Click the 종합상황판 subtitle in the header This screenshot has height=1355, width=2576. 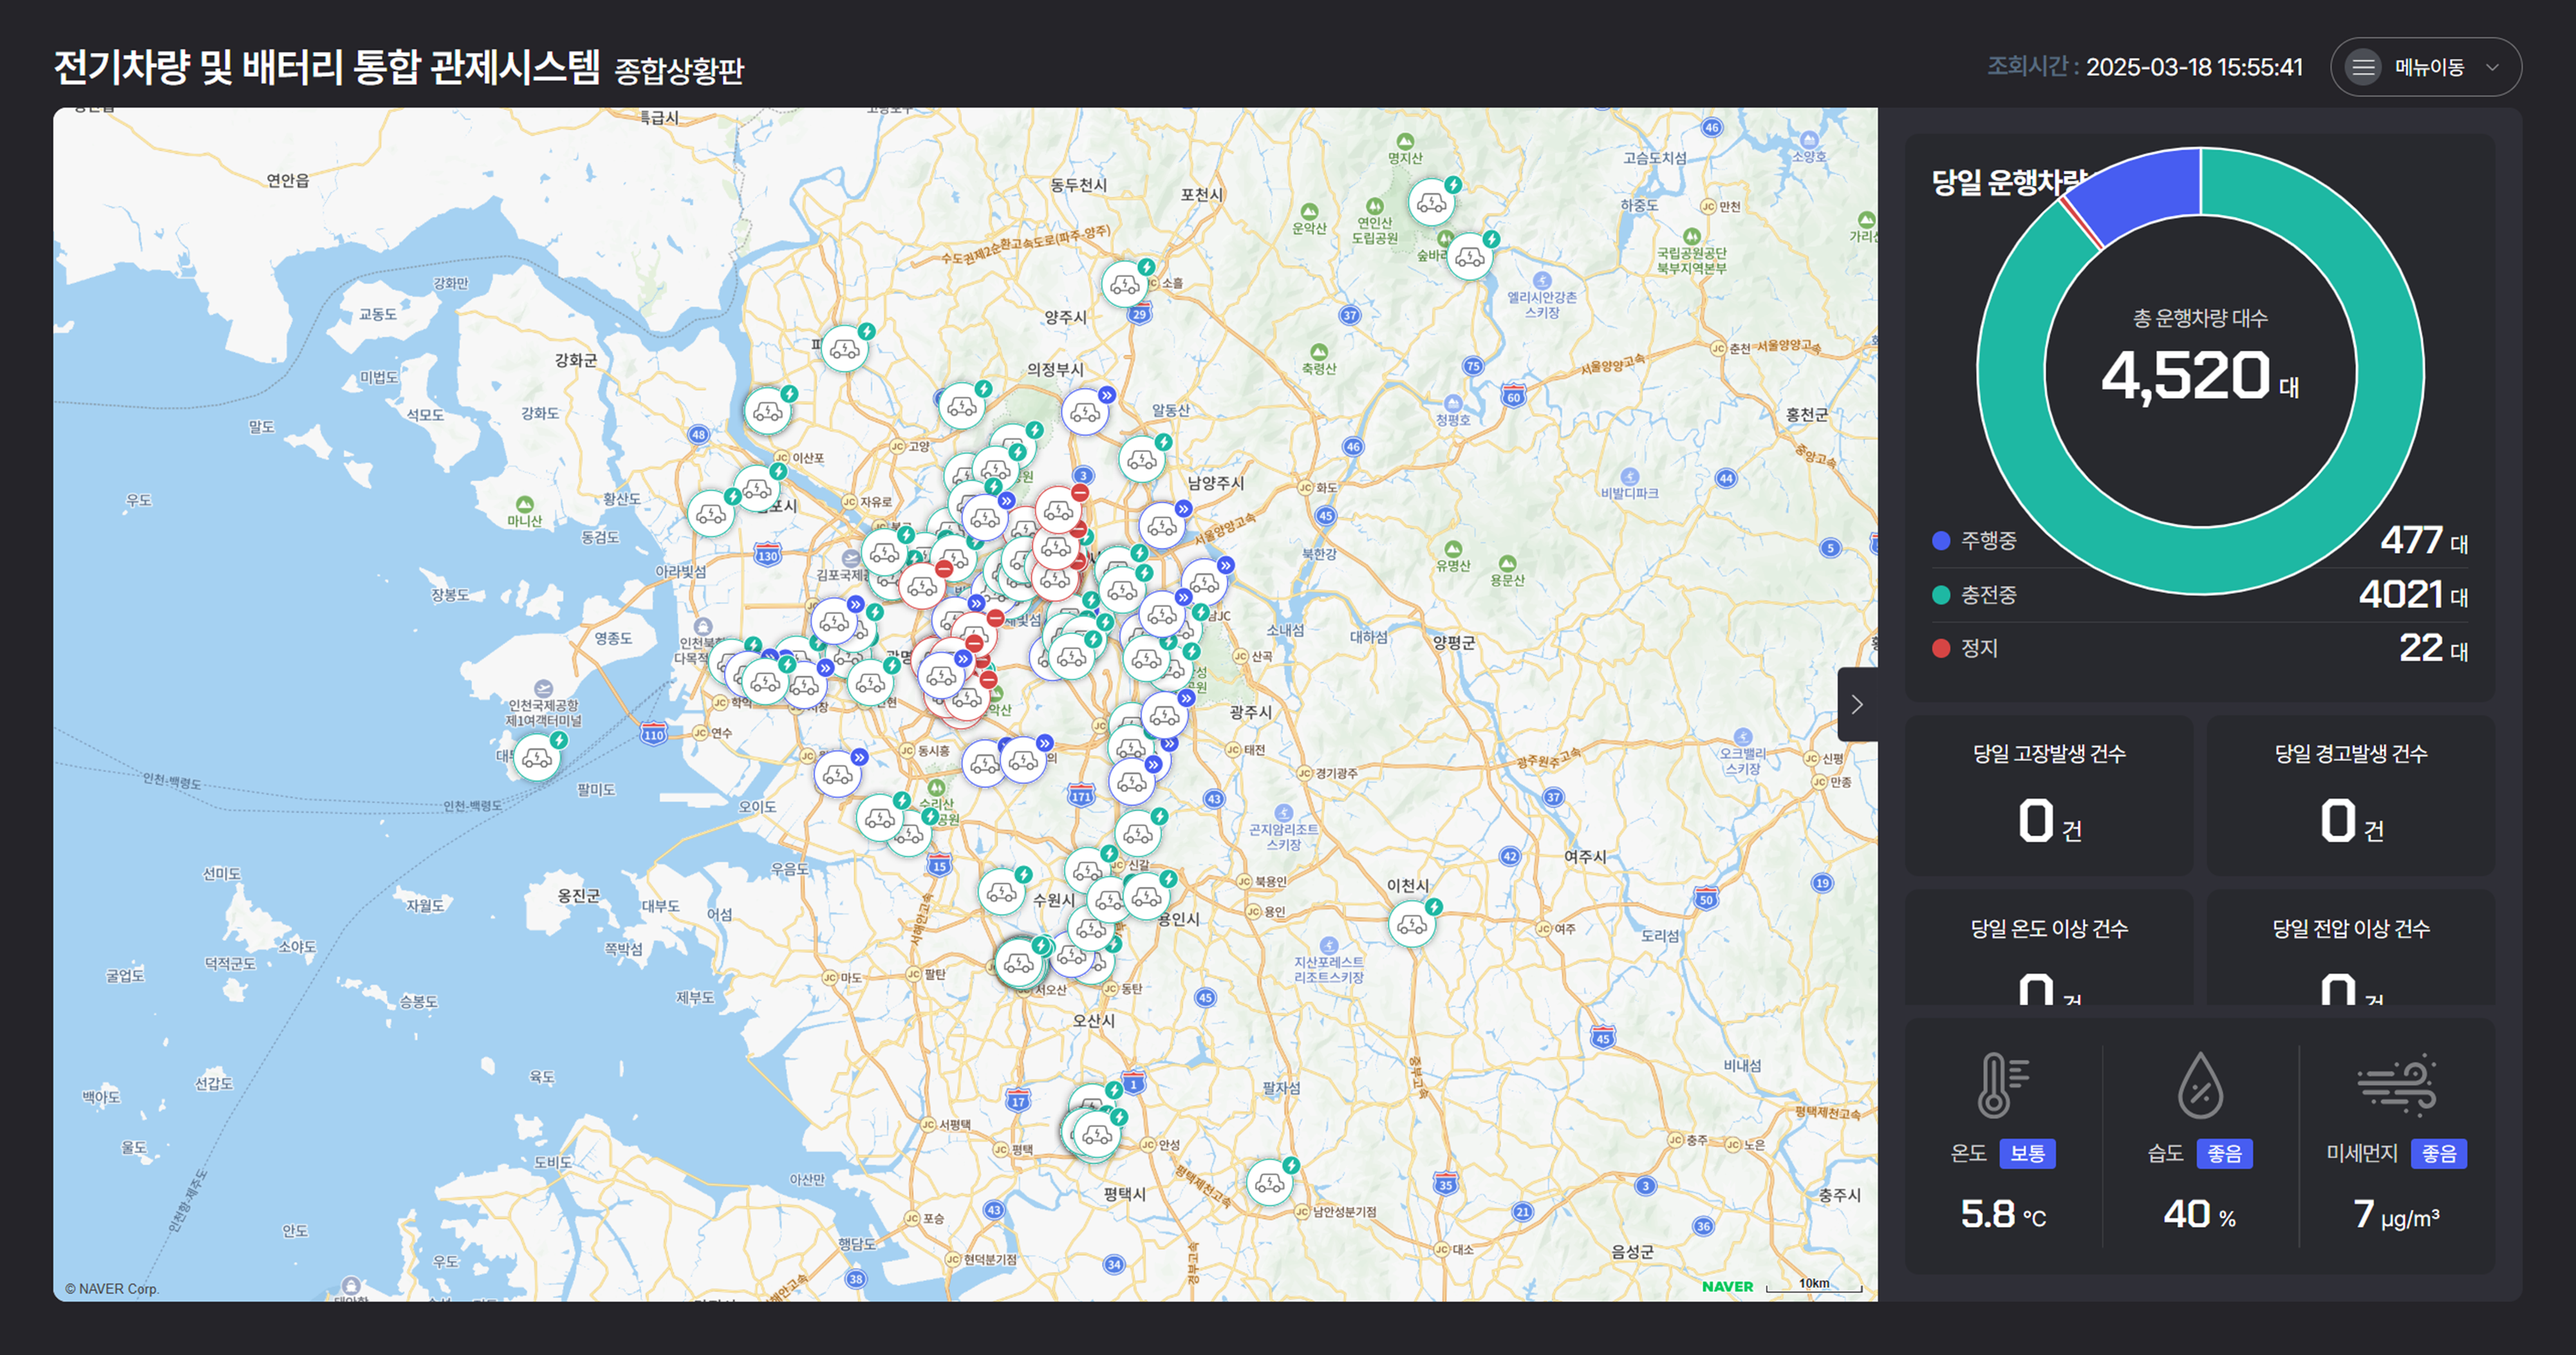pyautogui.click(x=679, y=71)
